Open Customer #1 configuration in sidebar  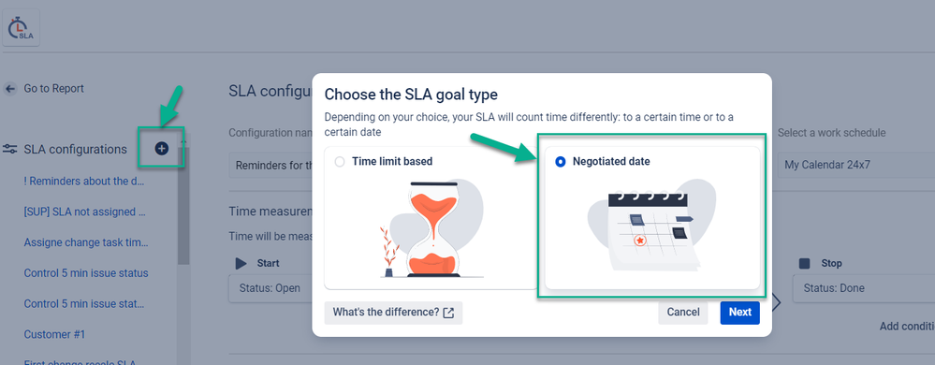click(55, 334)
